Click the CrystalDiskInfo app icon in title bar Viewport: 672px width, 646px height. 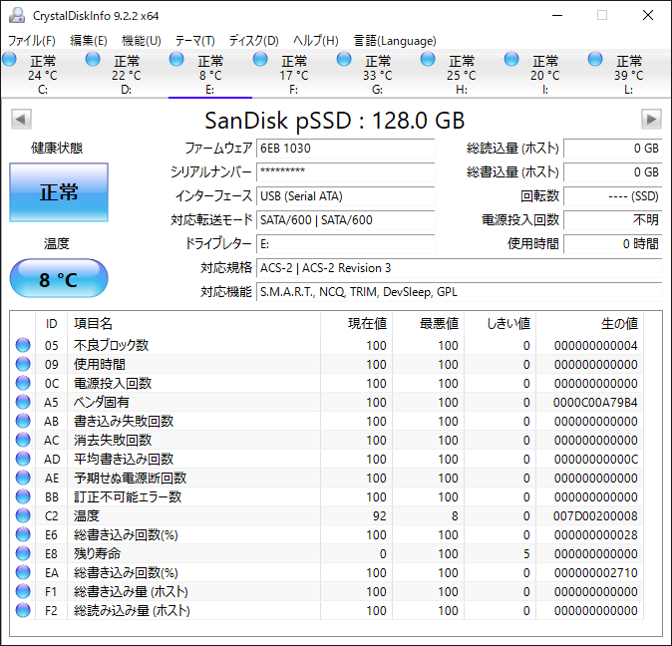click(17, 15)
